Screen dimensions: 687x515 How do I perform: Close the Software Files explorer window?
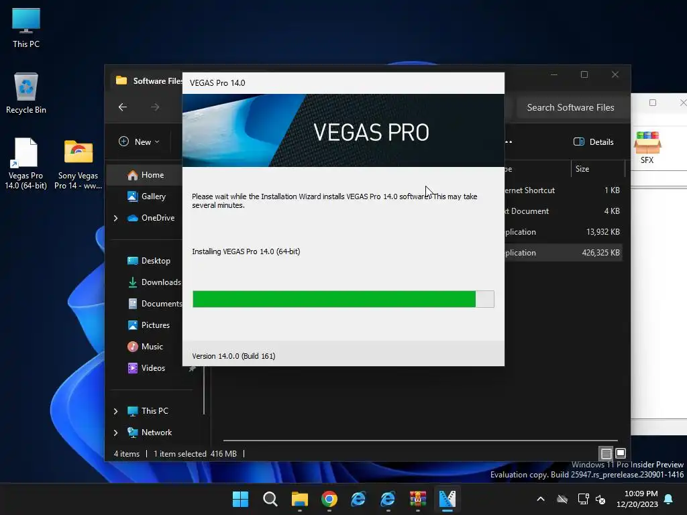point(615,74)
